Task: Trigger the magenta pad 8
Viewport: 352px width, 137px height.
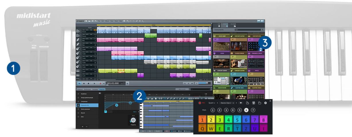Action: pyautogui.click(x=264, y=119)
